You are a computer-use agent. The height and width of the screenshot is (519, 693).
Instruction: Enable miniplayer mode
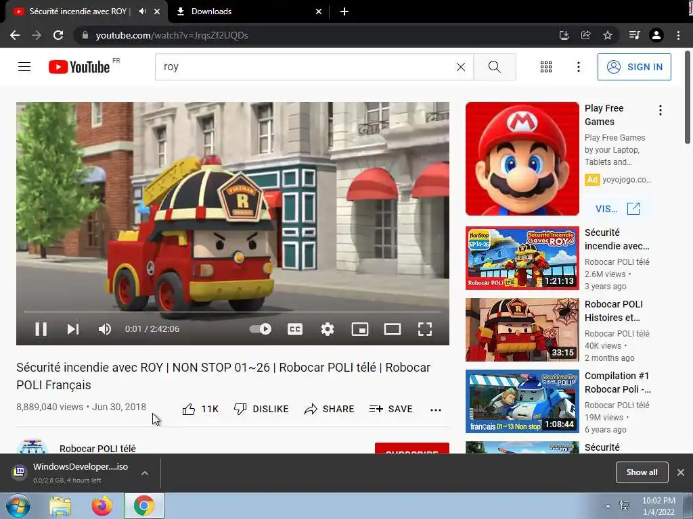pyautogui.click(x=360, y=329)
